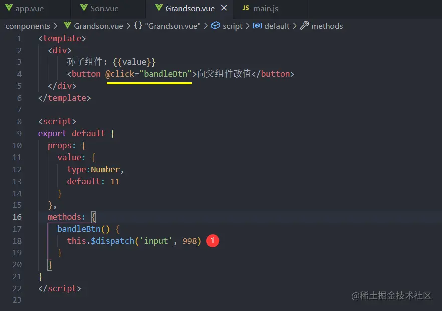
Task: Select the Grandson.vue editor tab
Action: coord(190,9)
